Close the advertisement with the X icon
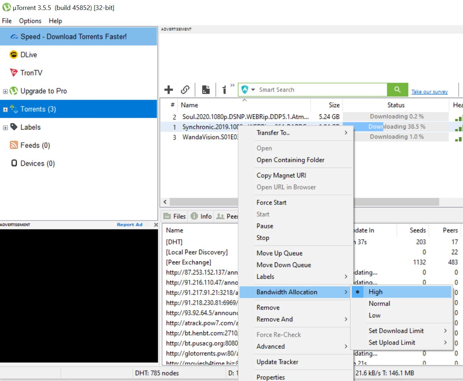463x381 pixels. pos(156,225)
